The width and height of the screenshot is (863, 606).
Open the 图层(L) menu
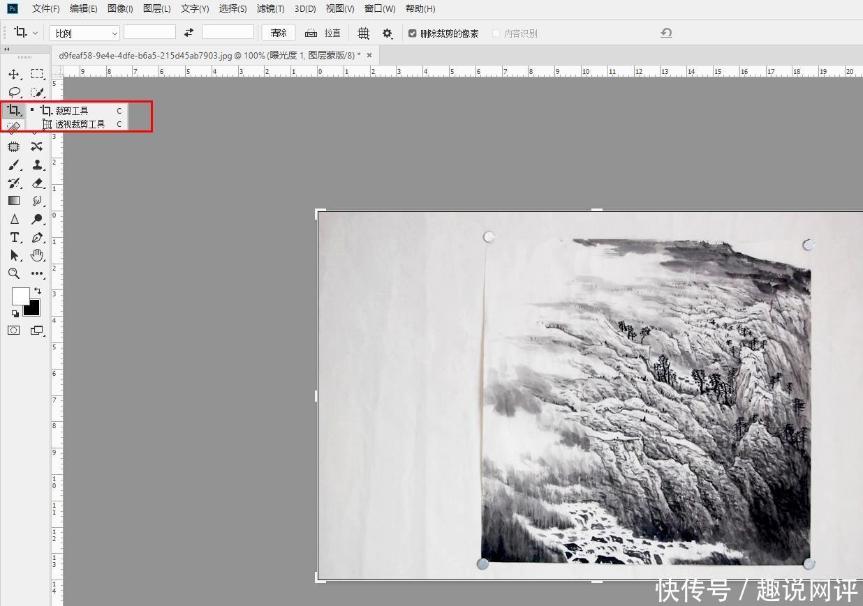156,8
